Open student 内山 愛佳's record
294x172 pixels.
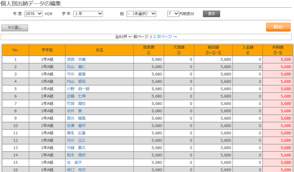pos(76,82)
